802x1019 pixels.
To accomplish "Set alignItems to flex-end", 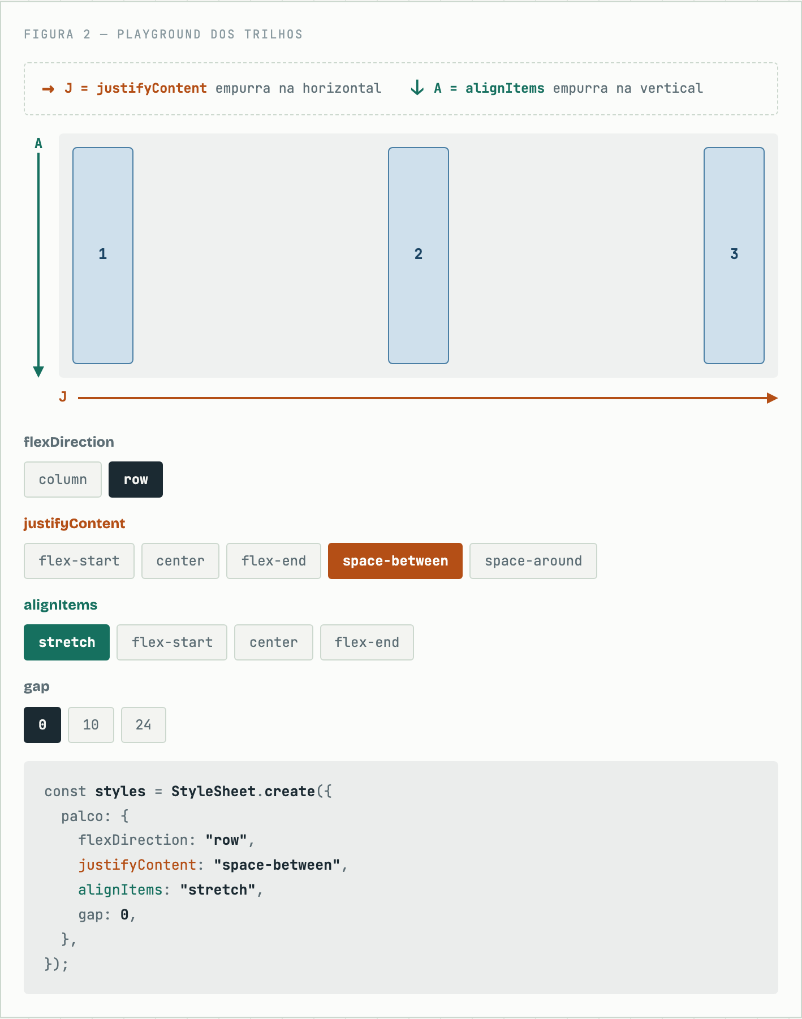I will [x=367, y=642].
